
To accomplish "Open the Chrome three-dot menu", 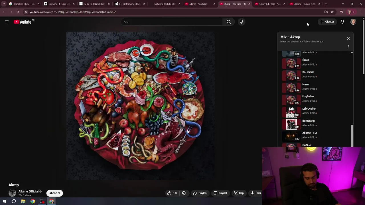I will pos(361,12).
